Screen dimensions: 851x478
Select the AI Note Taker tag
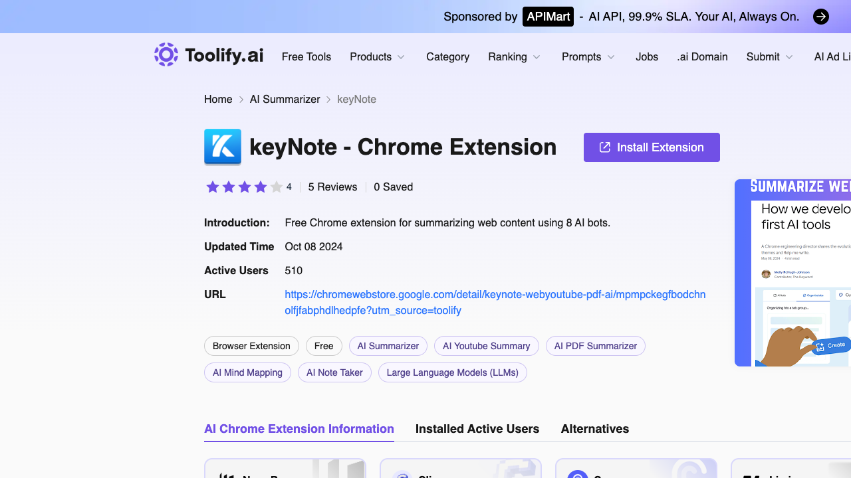334,372
